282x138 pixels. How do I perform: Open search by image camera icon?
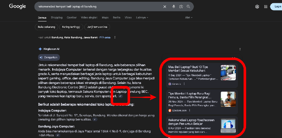[x=181, y=7]
